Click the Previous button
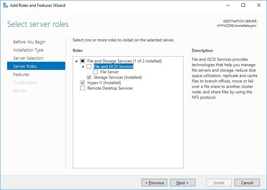267x190 pixels. tap(154, 183)
